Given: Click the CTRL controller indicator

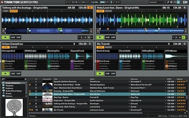Looking at the screenshot, I should (68, 2).
